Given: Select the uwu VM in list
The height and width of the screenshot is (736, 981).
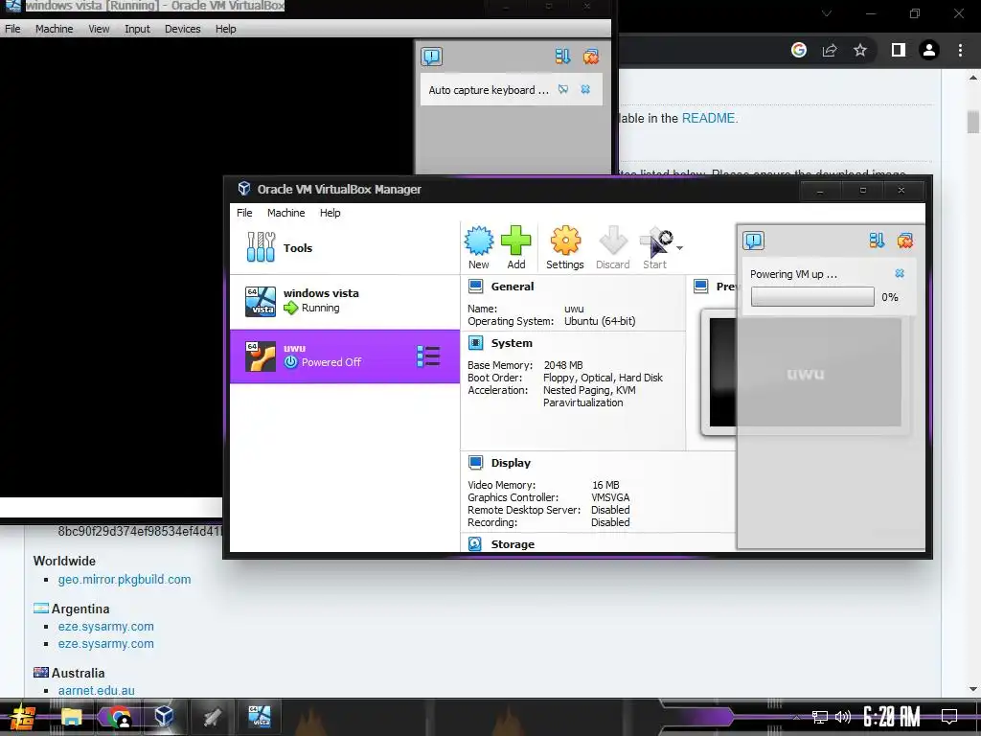Looking at the screenshot, I should coord(345,356).
